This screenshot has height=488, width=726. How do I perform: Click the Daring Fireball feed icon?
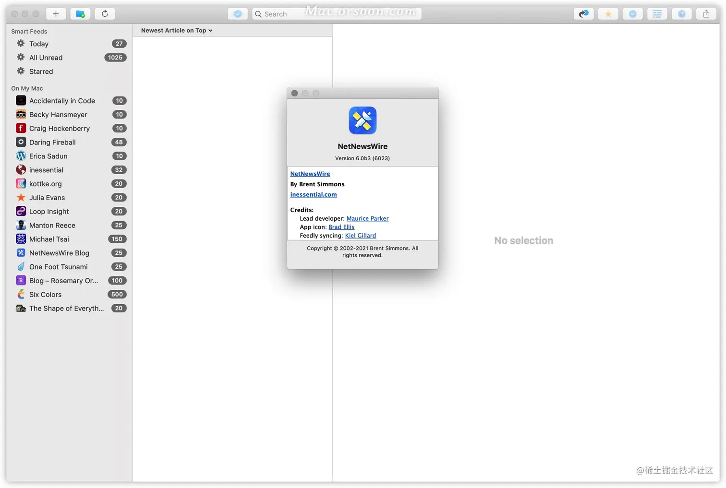click(21, 142)
